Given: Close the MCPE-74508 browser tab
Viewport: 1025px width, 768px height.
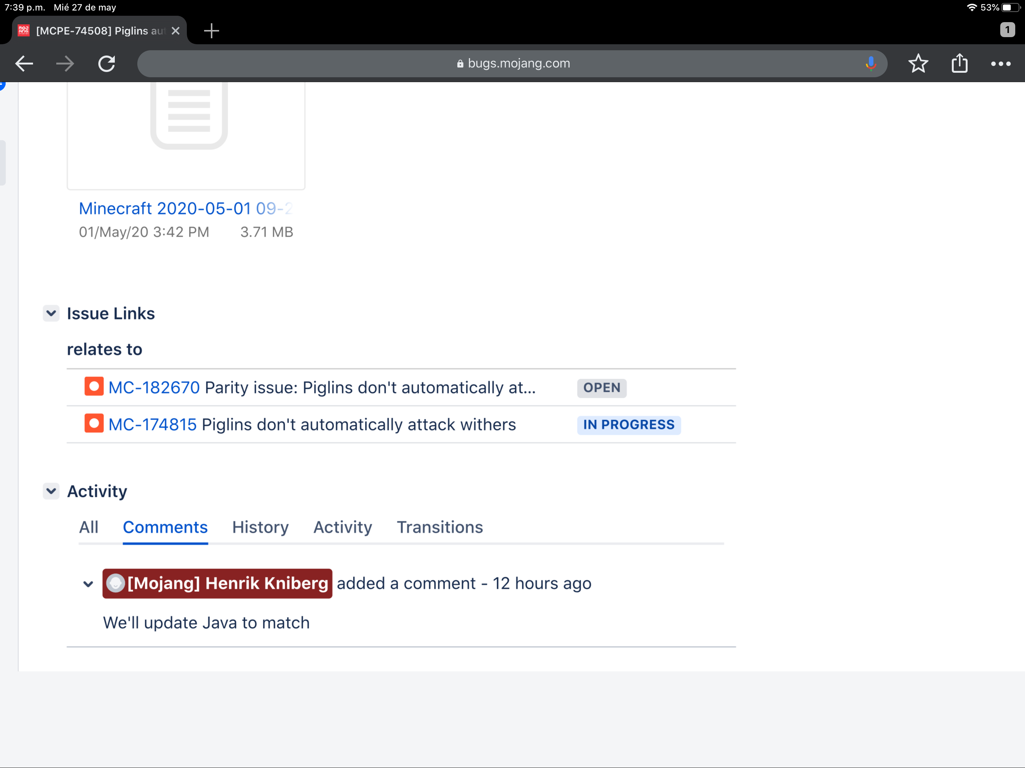Looking at the screenshot, I should point(176,31).
